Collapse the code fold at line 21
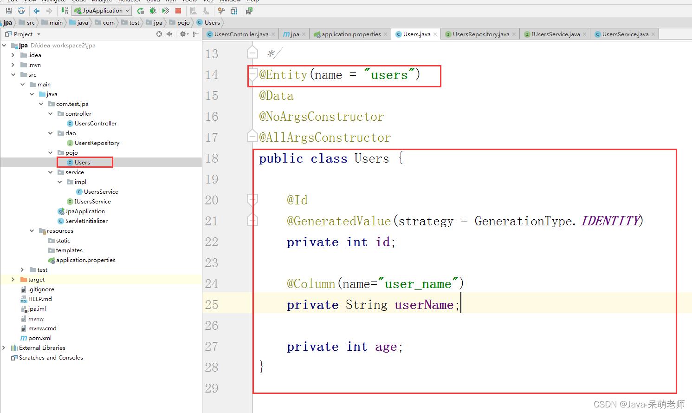Viewport: 692px width, 413px height. click(x=252, y=220)
